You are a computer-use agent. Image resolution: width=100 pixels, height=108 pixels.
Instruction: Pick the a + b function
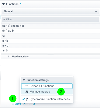pos(50,46)
